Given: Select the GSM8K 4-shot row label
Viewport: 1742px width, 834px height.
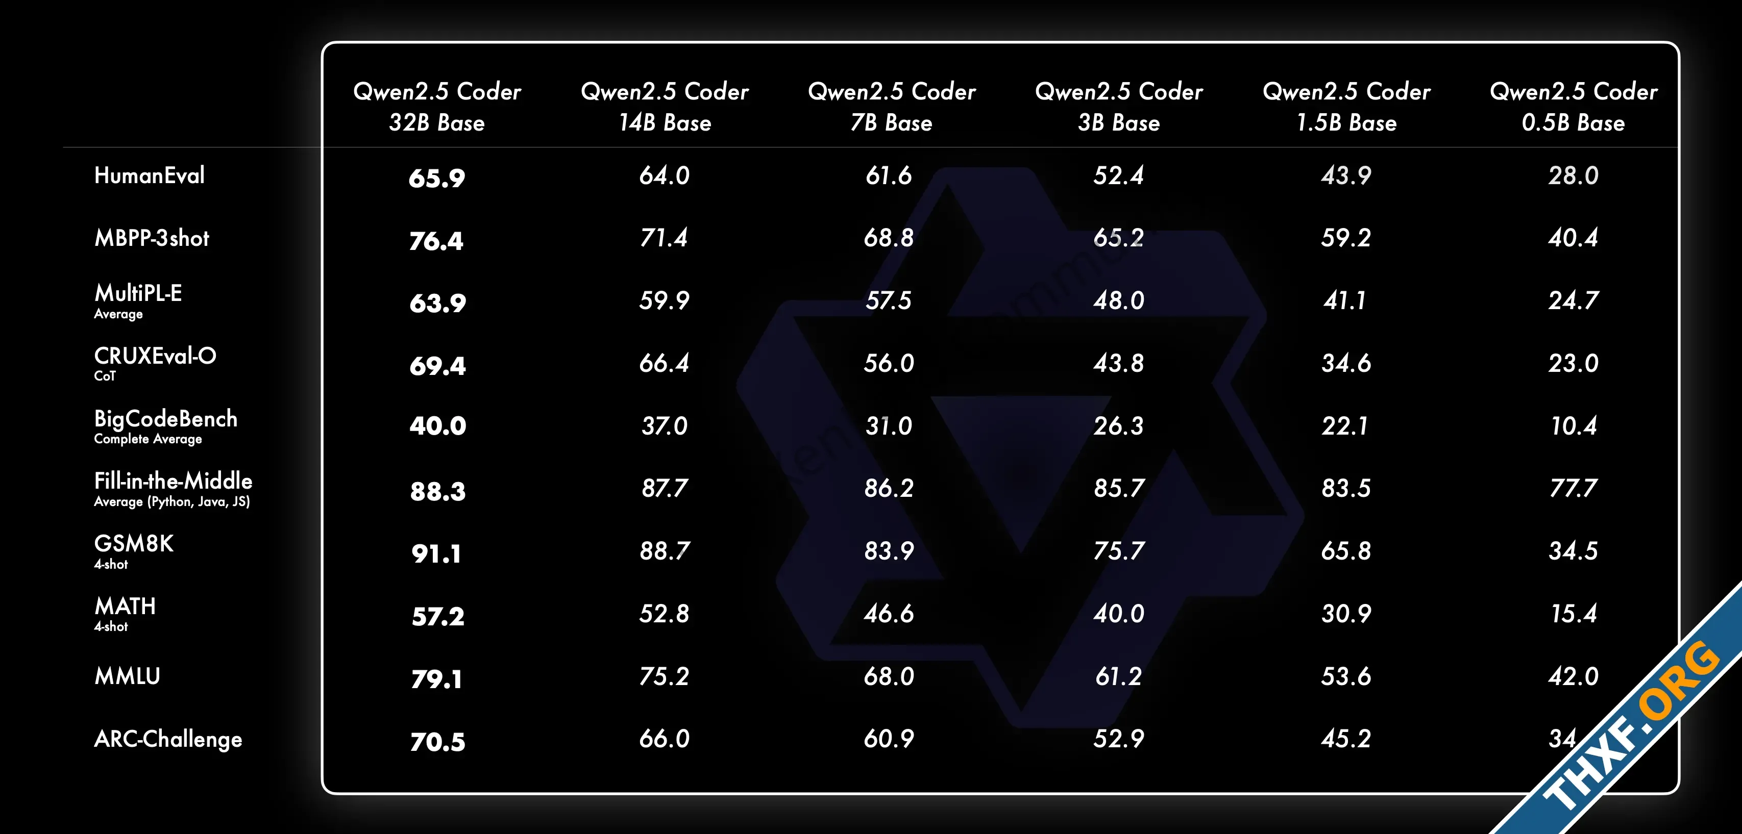Looking at the screenshot, I should (x=134, y=551).
